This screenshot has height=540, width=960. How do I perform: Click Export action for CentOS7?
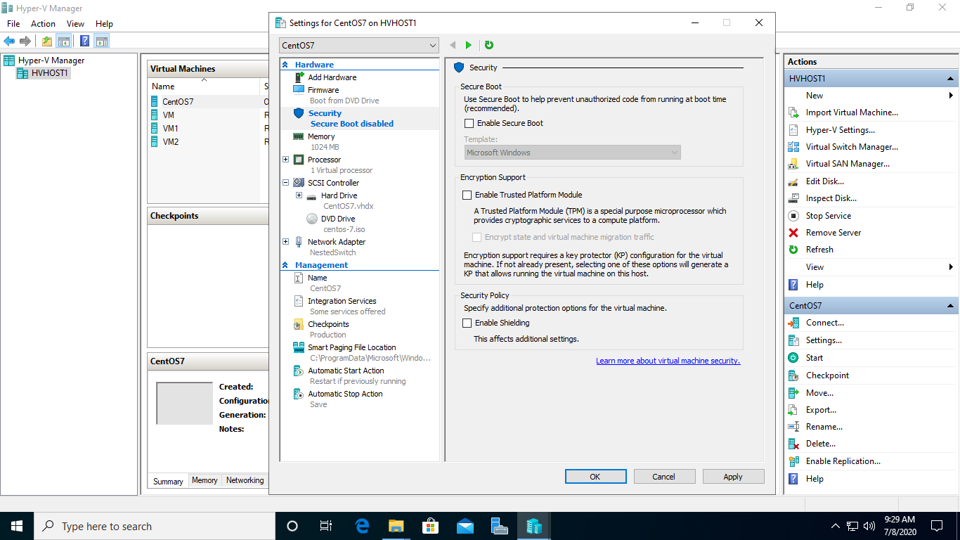821,410
